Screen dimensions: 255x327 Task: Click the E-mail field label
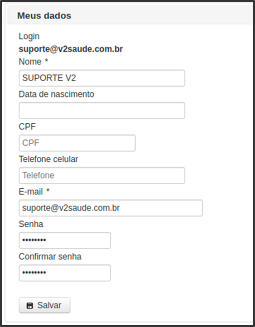click(31, 192)
